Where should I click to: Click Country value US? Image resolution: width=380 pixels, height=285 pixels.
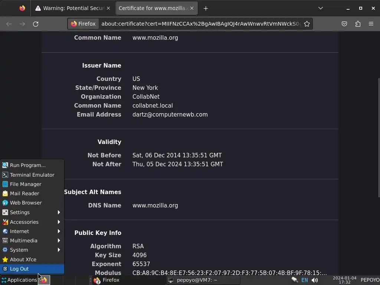[x=136, y=79]
